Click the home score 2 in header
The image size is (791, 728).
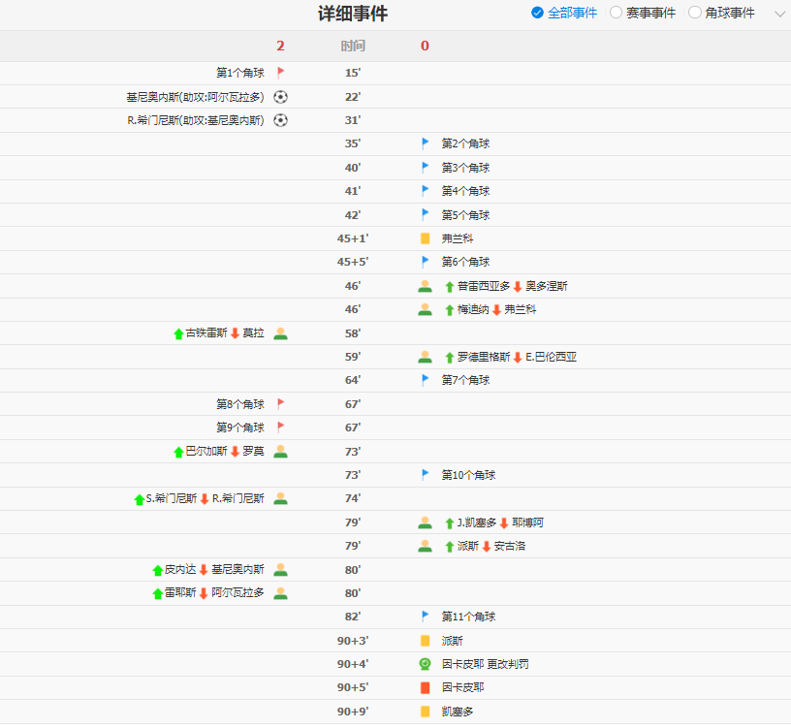coord(280,46)
